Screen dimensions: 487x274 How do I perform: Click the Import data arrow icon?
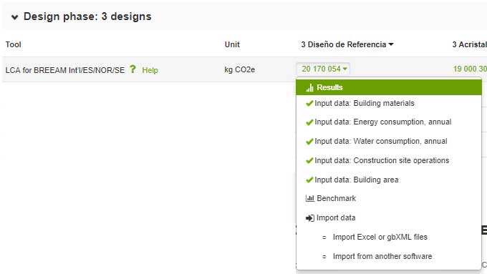(x=309, y=218)
